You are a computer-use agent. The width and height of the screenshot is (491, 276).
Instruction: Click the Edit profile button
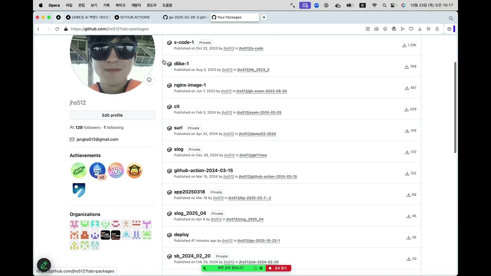coord(112,115)
